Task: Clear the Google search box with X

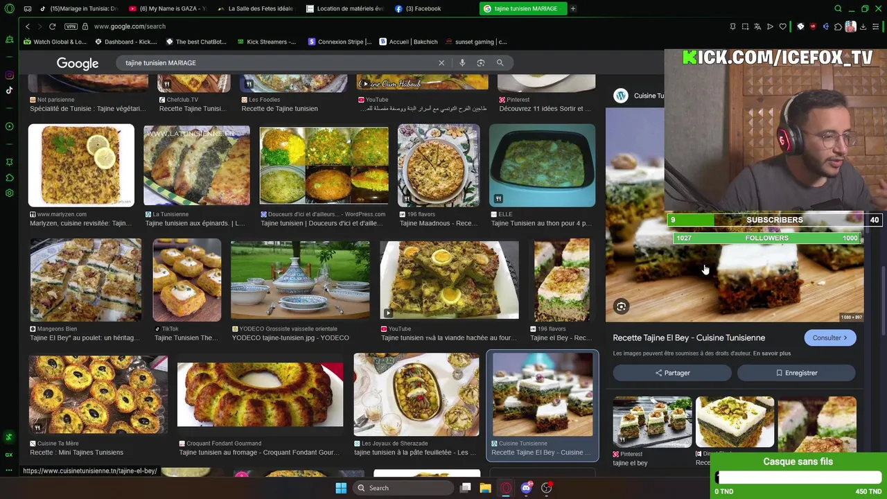Action: [x=441, y=62]
